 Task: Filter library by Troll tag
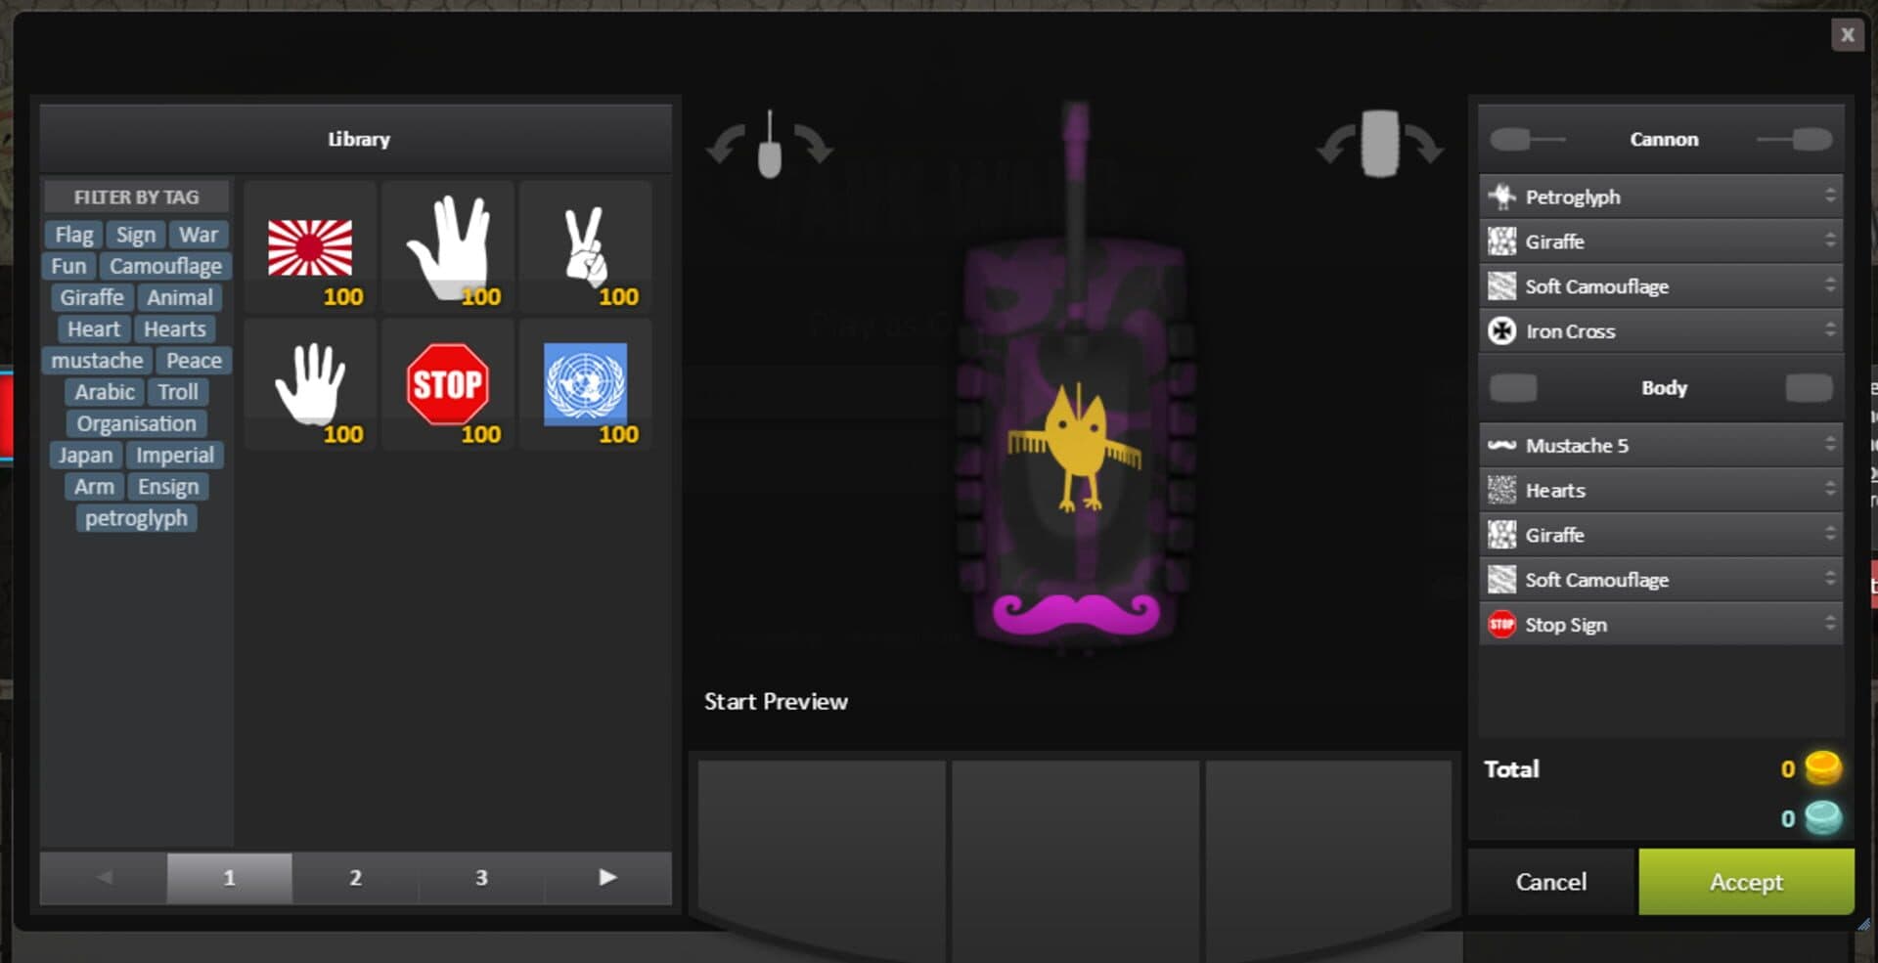click(178, 392)
